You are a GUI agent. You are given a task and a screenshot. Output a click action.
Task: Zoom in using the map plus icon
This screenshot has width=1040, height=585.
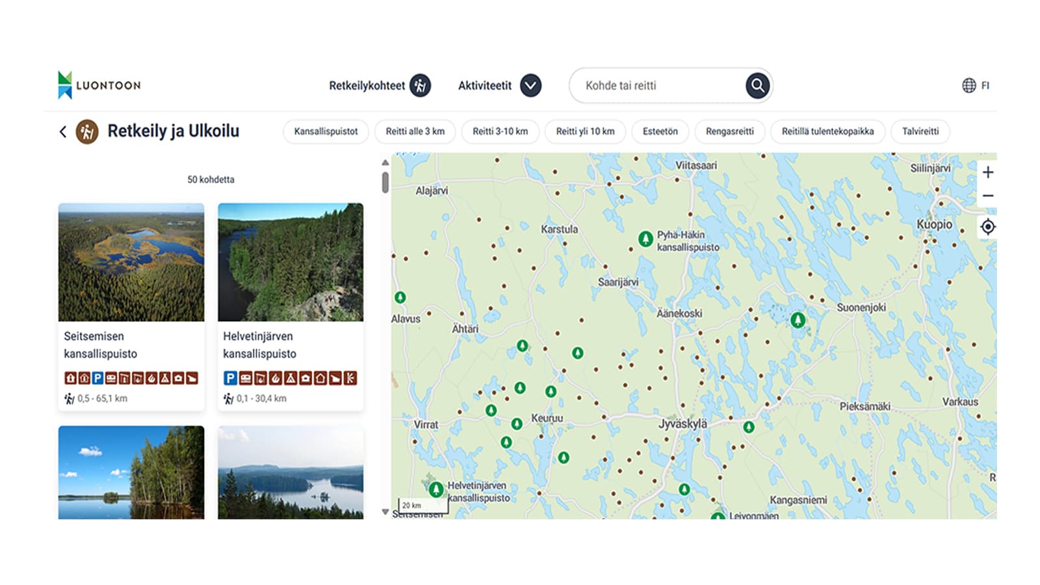[989, 172]
